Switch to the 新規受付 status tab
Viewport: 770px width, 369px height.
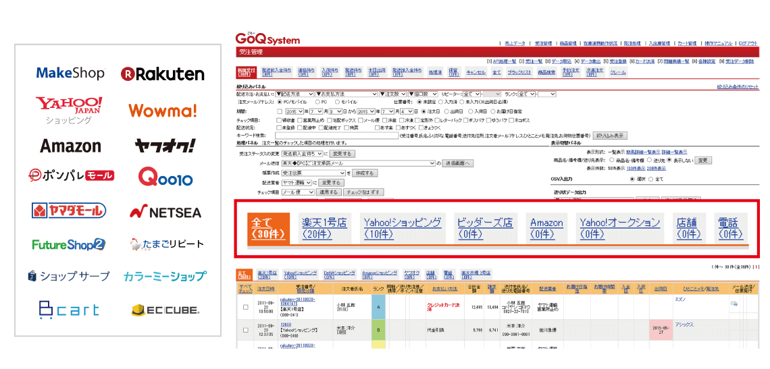tap(246, 73)
